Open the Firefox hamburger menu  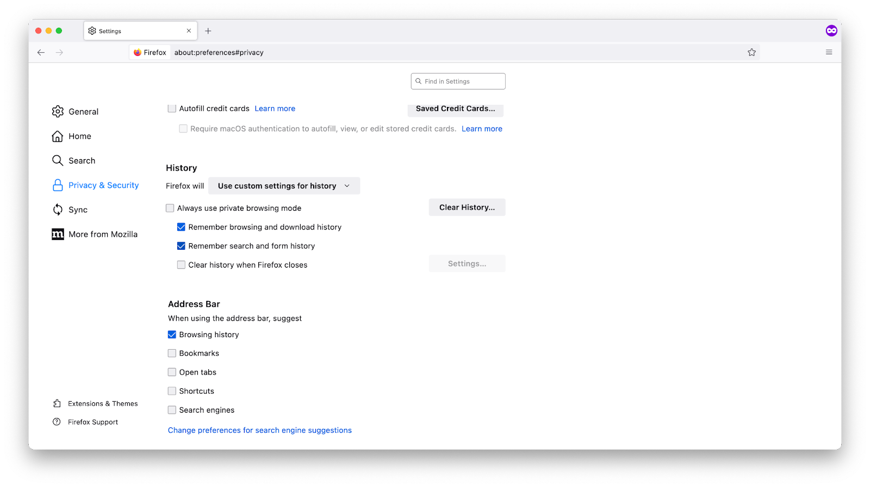(x=829, y=52)
